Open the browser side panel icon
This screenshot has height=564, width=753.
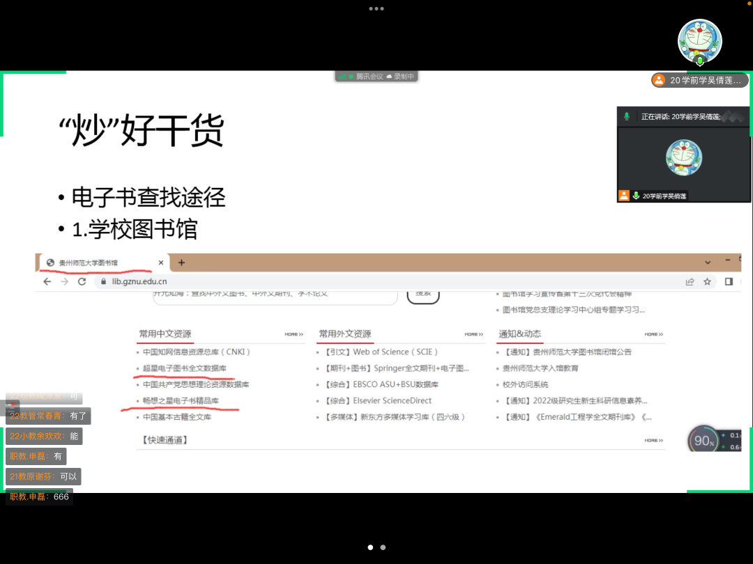729,282
